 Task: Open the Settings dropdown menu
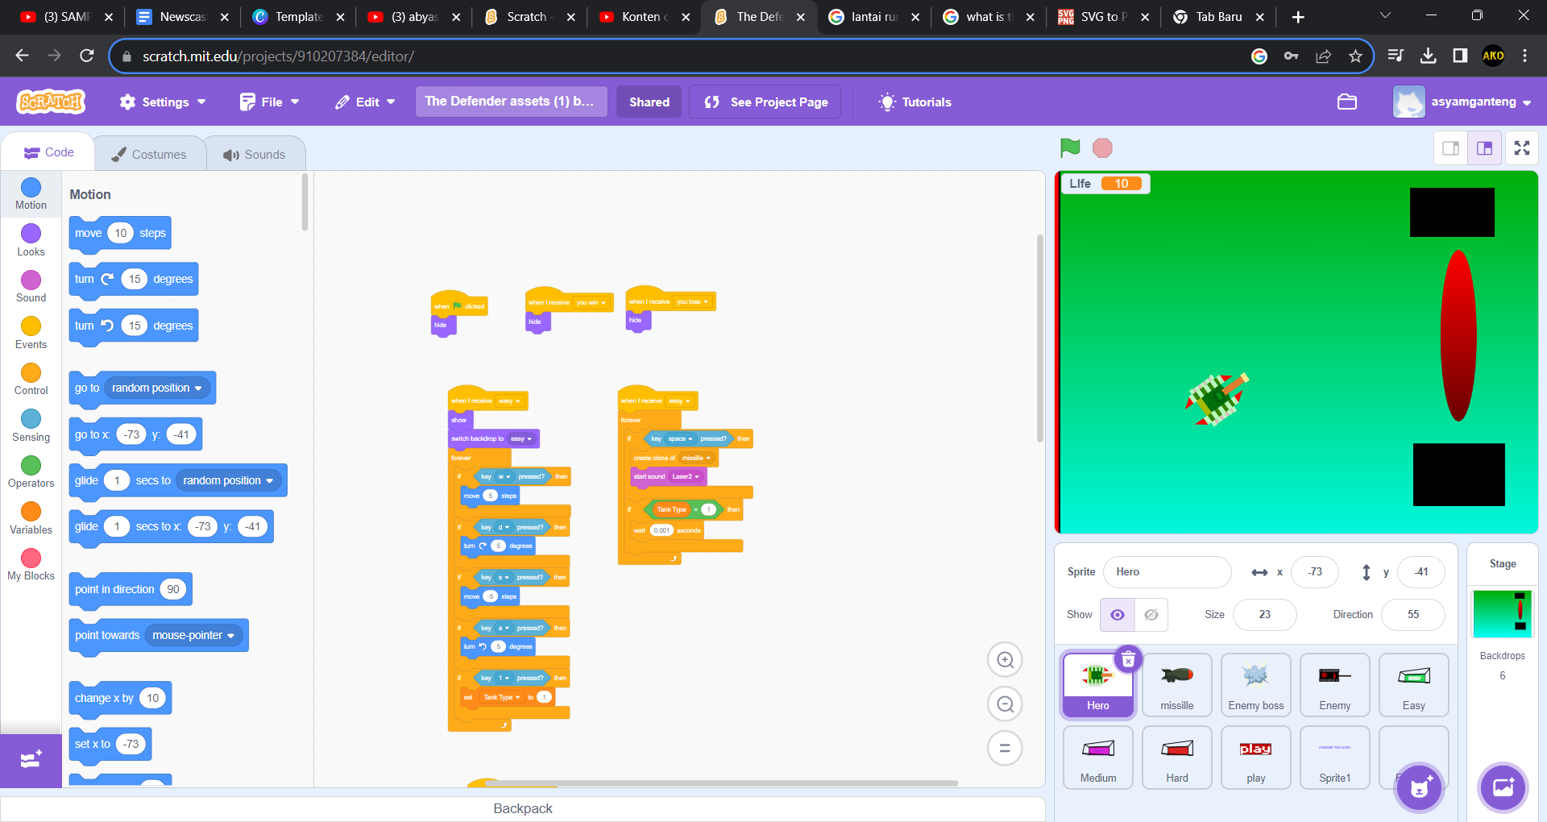tap(163, 102)
